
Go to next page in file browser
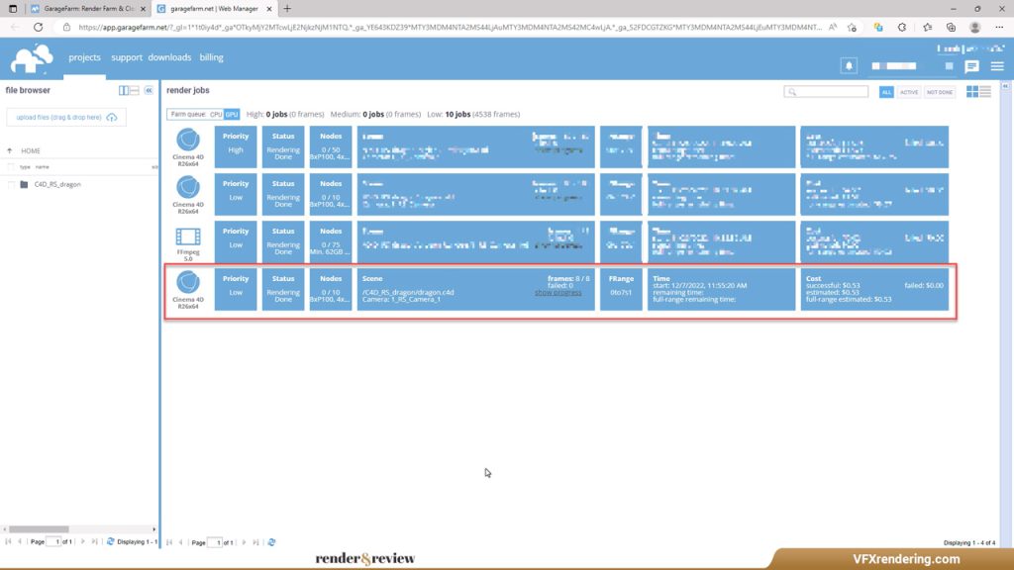pos(83,541)
